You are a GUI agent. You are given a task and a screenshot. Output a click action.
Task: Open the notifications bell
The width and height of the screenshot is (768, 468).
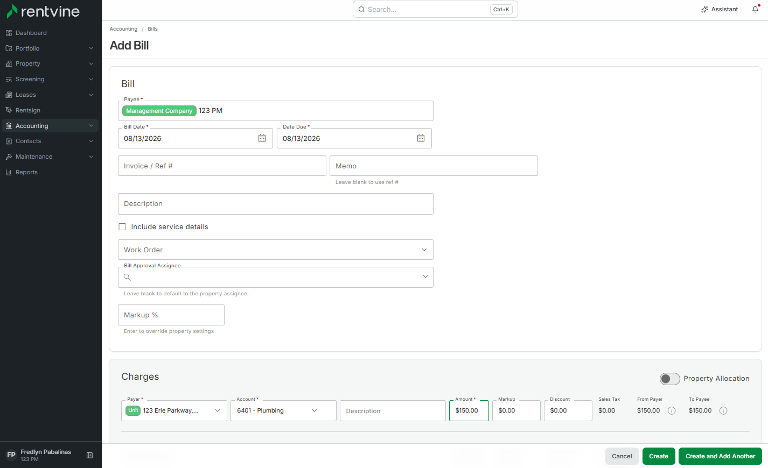click(x=756, y=9)
